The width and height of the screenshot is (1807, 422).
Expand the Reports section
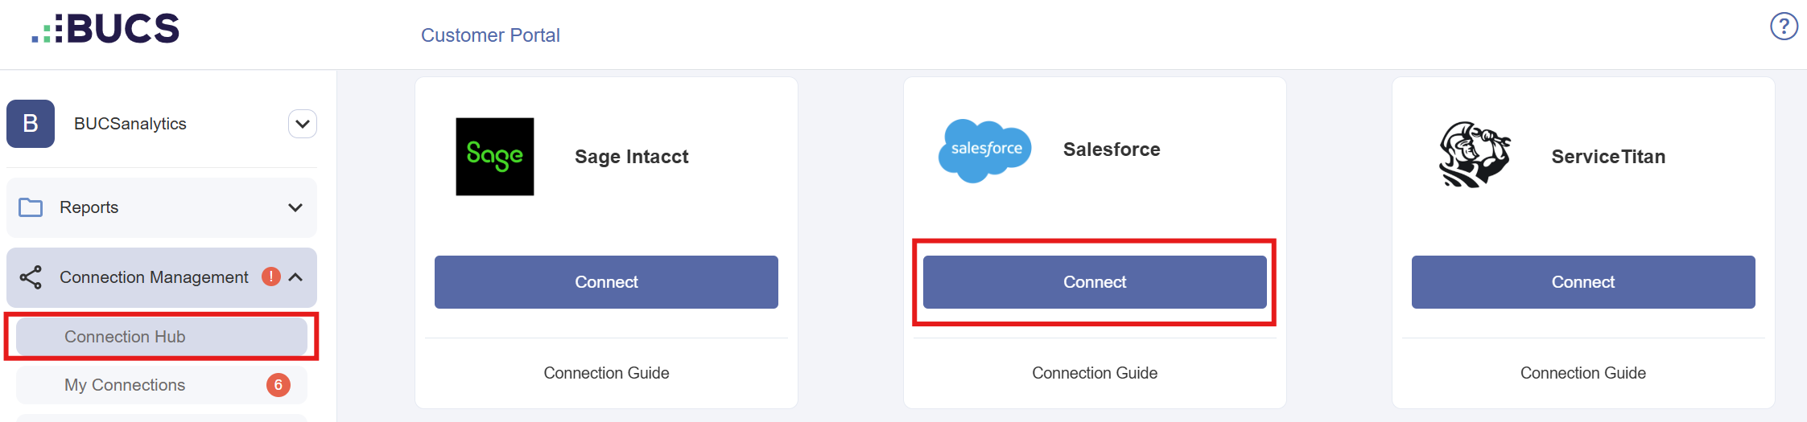tap(295, 207)
